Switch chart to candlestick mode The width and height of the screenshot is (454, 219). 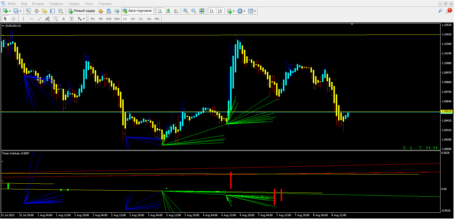tap(168, 11)
